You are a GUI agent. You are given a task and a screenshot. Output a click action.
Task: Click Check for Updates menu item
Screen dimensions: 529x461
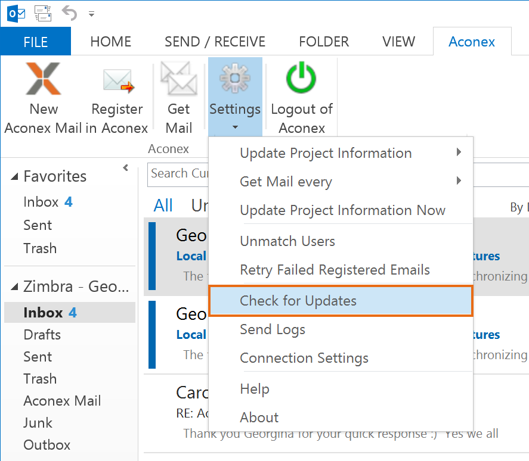[x=341, y=301]
